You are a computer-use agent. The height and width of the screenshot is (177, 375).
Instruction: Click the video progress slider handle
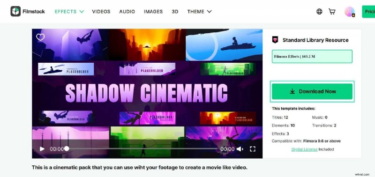(x=67, y=148)
